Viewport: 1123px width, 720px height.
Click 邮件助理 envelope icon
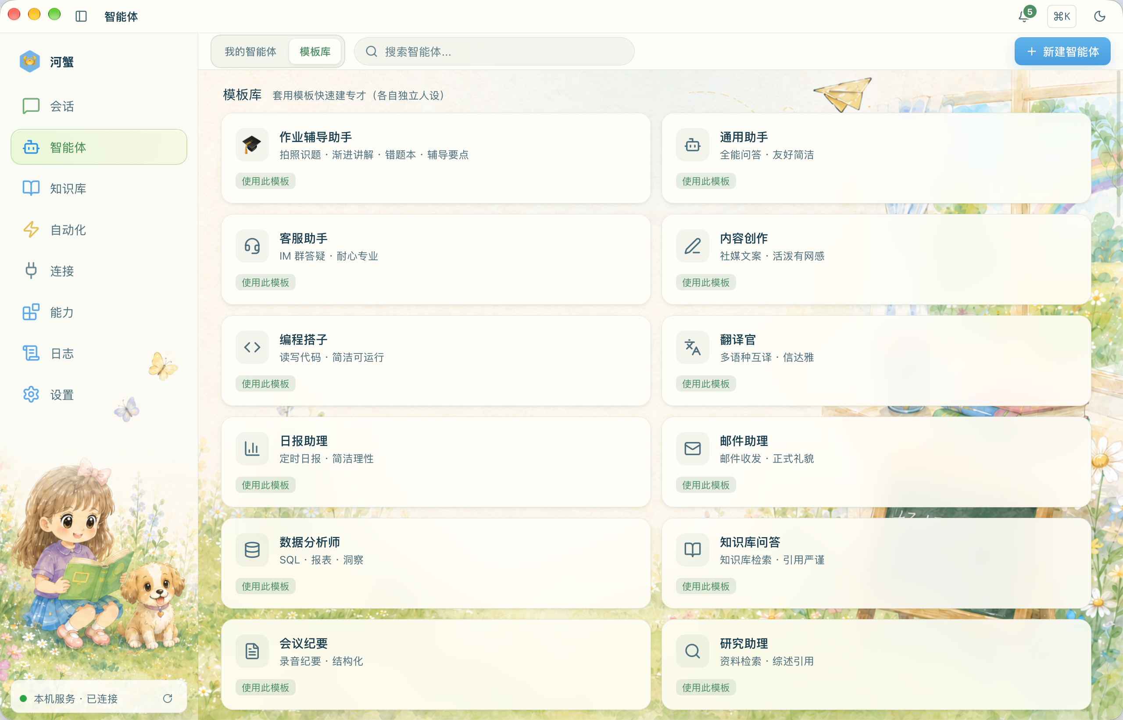692,449
